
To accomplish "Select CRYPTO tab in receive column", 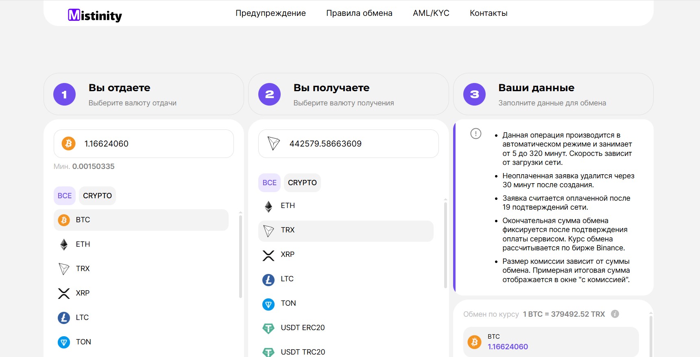I will (x=302, y=183).
